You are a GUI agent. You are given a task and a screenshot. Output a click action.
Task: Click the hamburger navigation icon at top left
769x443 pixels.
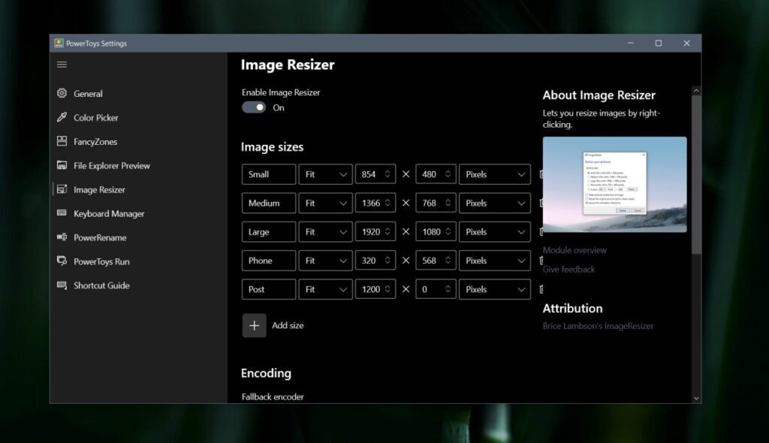click(62, 65)
